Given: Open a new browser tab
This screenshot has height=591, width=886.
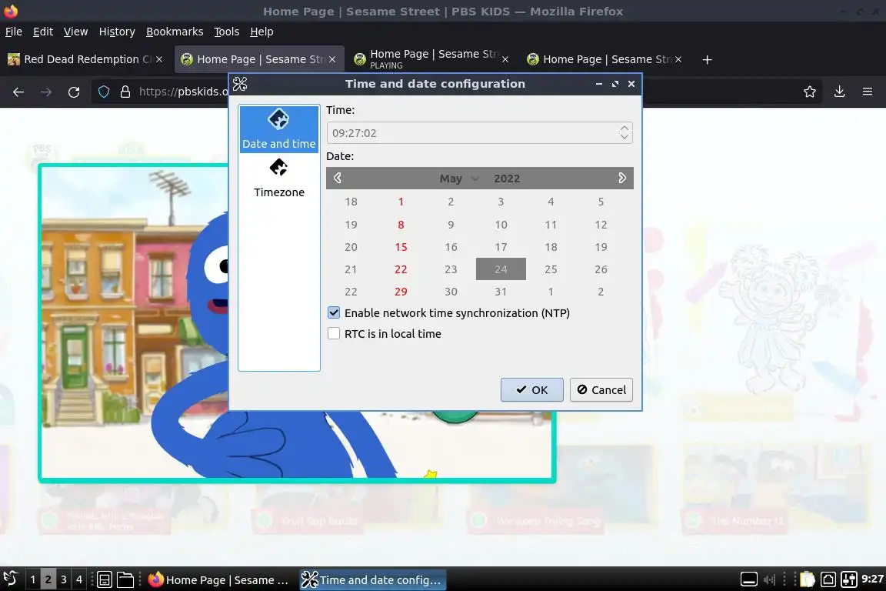Looking at the screenshot, I should tap(707, 59).
